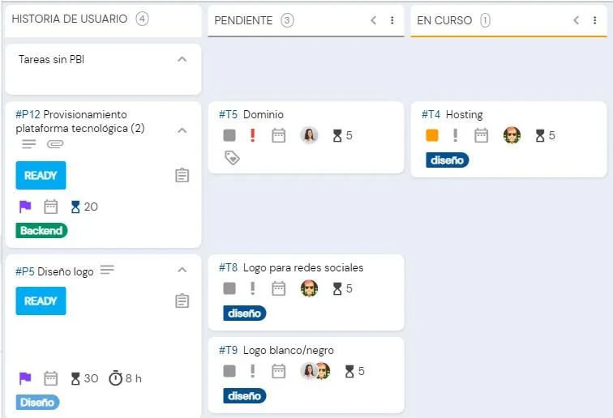Screen dimensions: 613x418
Task: Click description lines icon beside Diseño logo
Action: (x=107, y=270)
